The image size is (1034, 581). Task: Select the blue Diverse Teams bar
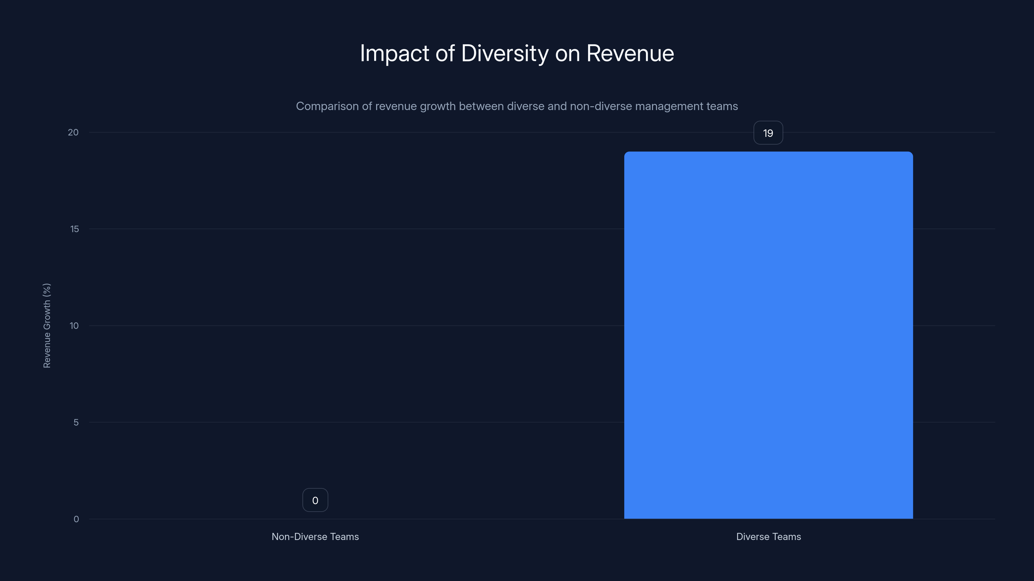pos(768,335)
